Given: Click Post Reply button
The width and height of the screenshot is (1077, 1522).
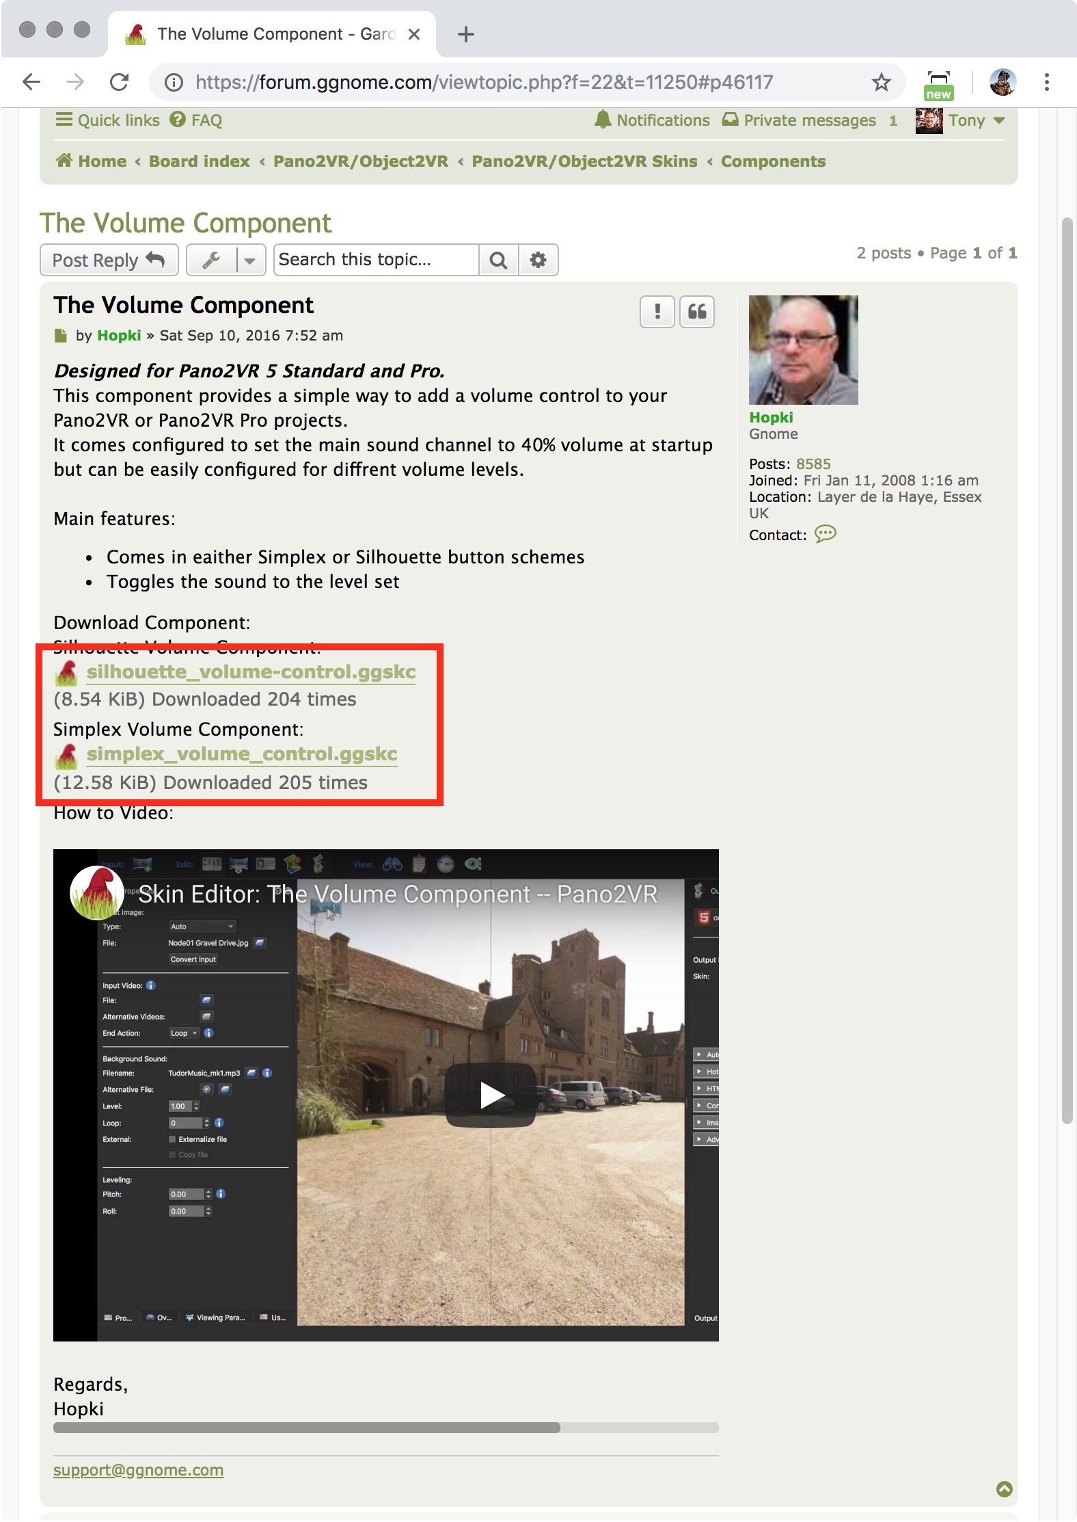Looking at the screenshot, I should click(109, 260).
